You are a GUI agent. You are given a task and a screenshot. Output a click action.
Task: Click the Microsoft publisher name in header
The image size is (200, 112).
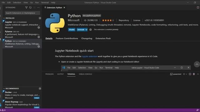coord(73,20)
